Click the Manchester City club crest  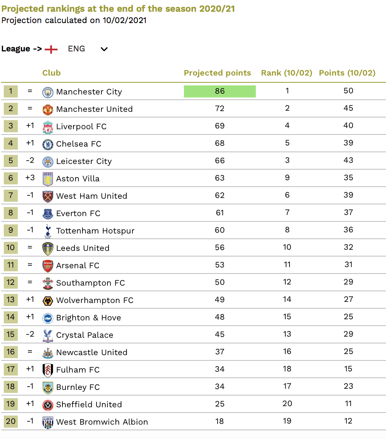tap(48, 92)
